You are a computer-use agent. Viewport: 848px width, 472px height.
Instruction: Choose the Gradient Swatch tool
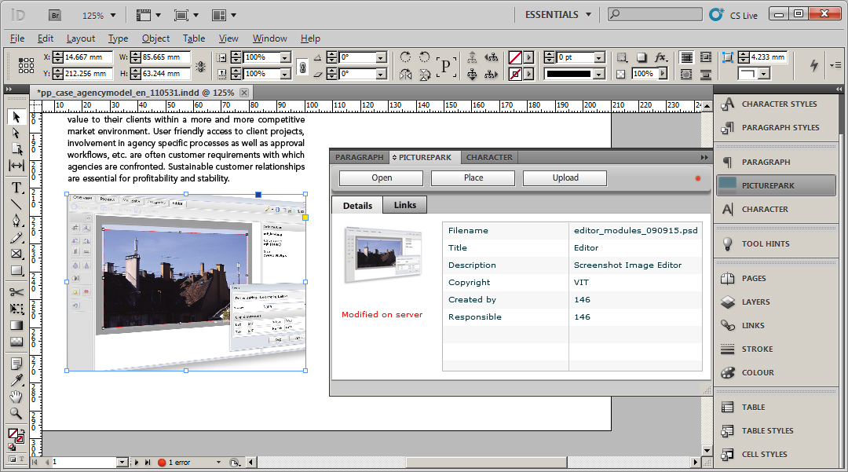[x=16, y=325]
